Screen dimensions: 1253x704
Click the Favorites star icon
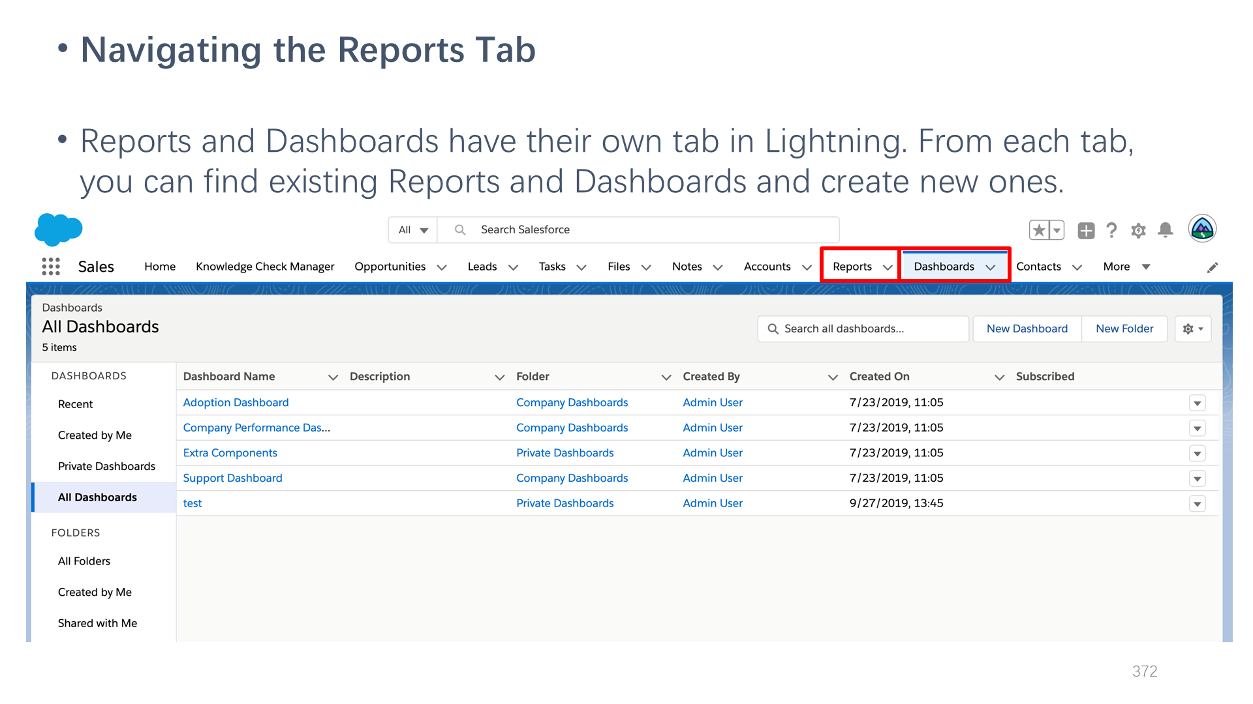click(1039, 230)
